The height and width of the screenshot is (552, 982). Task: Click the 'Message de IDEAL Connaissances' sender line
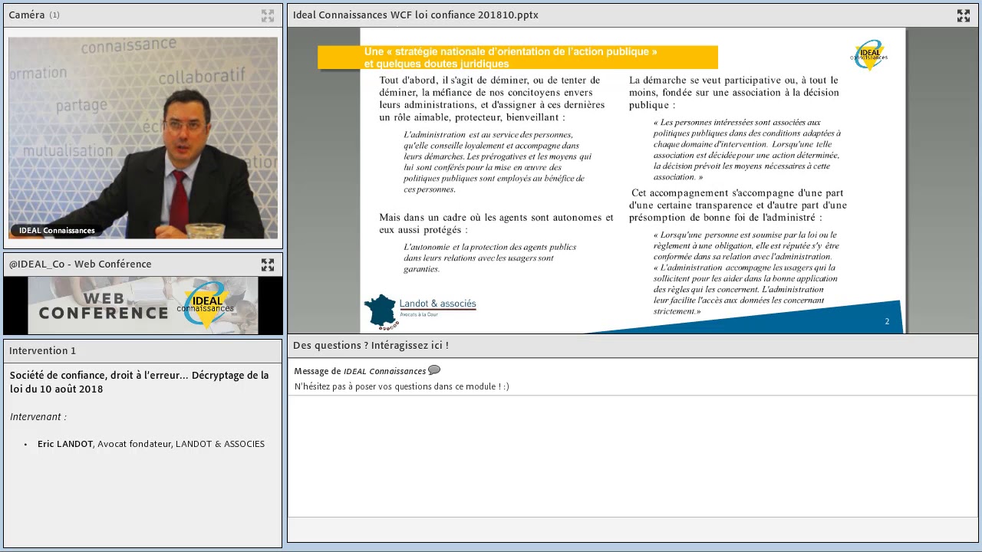(x=360, y=371)
